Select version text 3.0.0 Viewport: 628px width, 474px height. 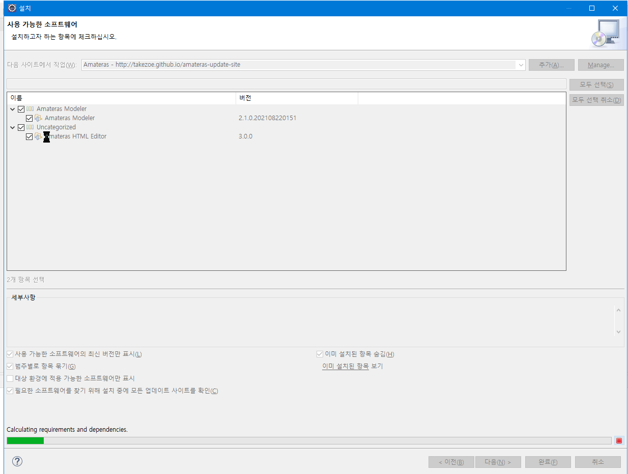(x=245, y=136)
